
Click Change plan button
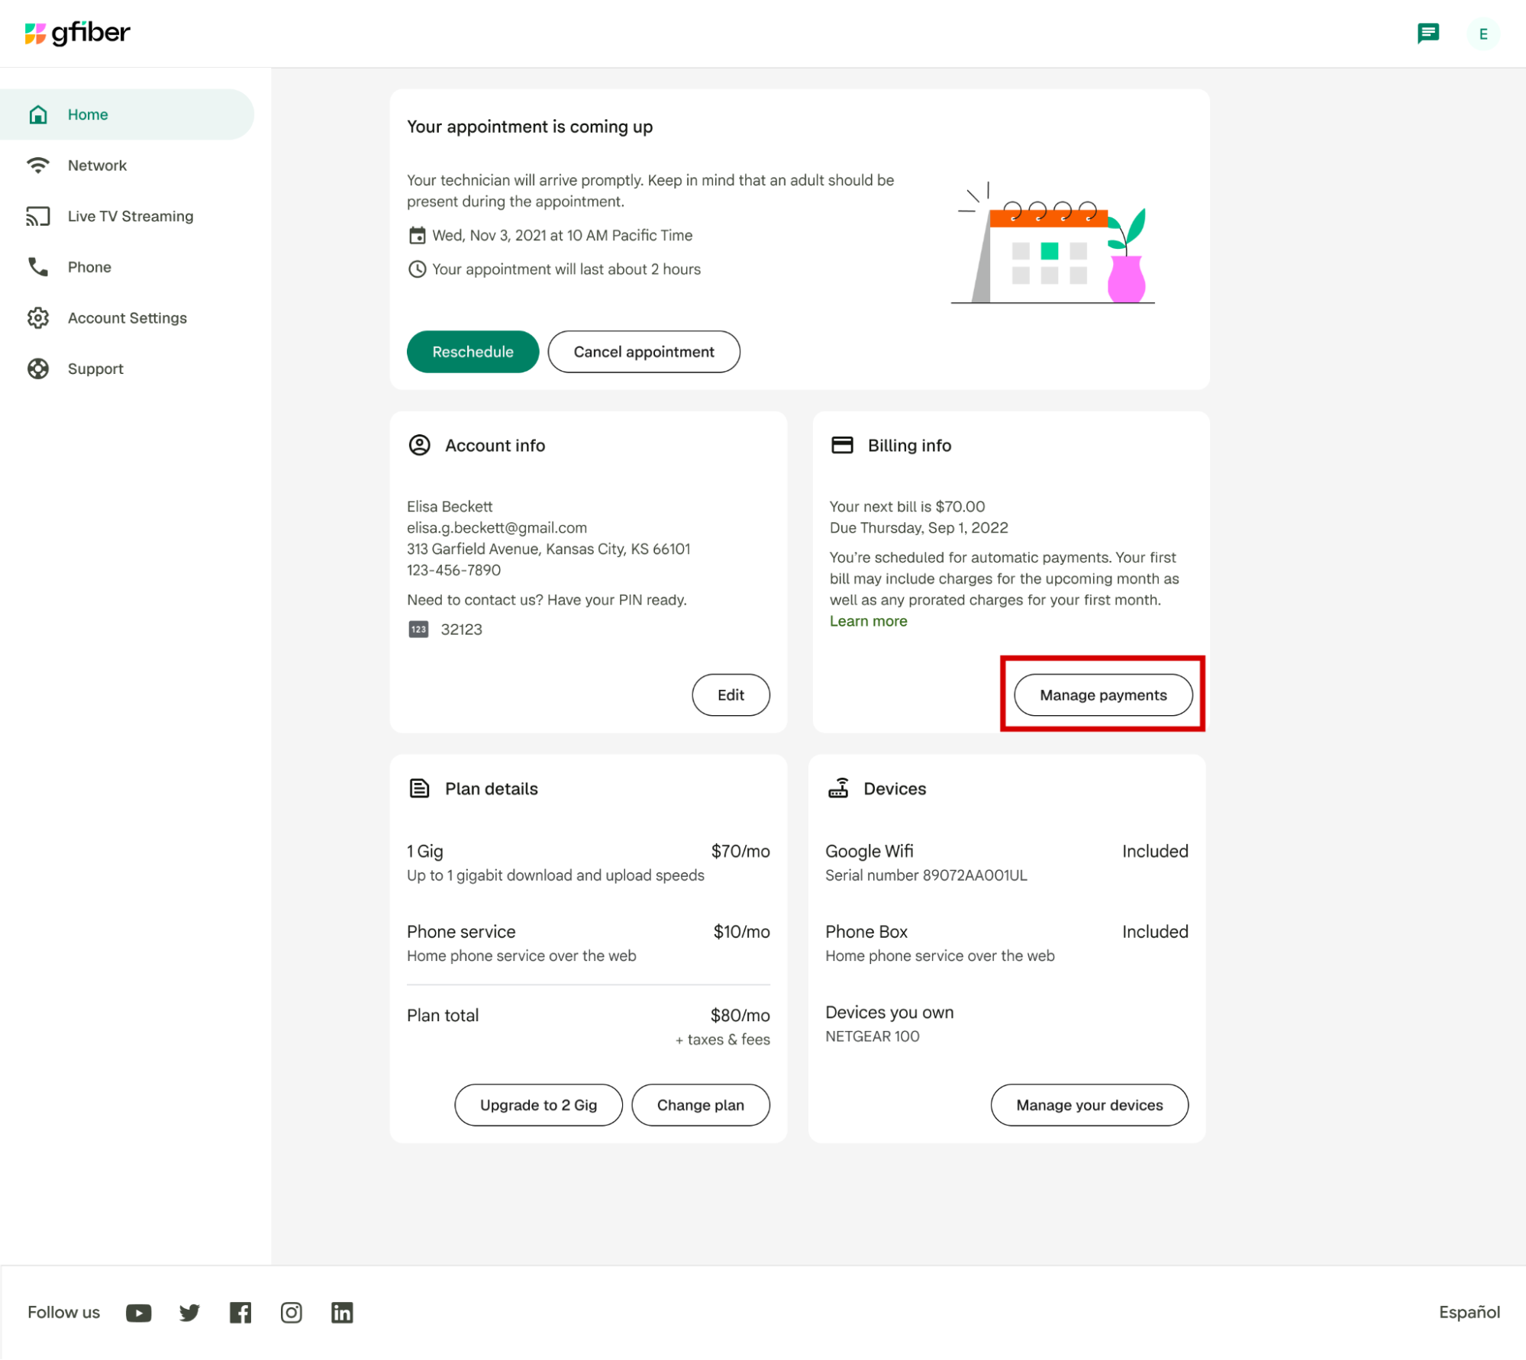(700, 1104)
